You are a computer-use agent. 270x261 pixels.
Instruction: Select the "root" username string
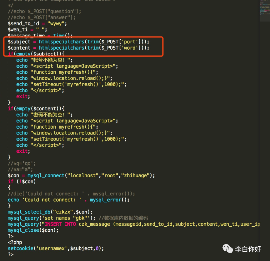click(x=110, y=175)
